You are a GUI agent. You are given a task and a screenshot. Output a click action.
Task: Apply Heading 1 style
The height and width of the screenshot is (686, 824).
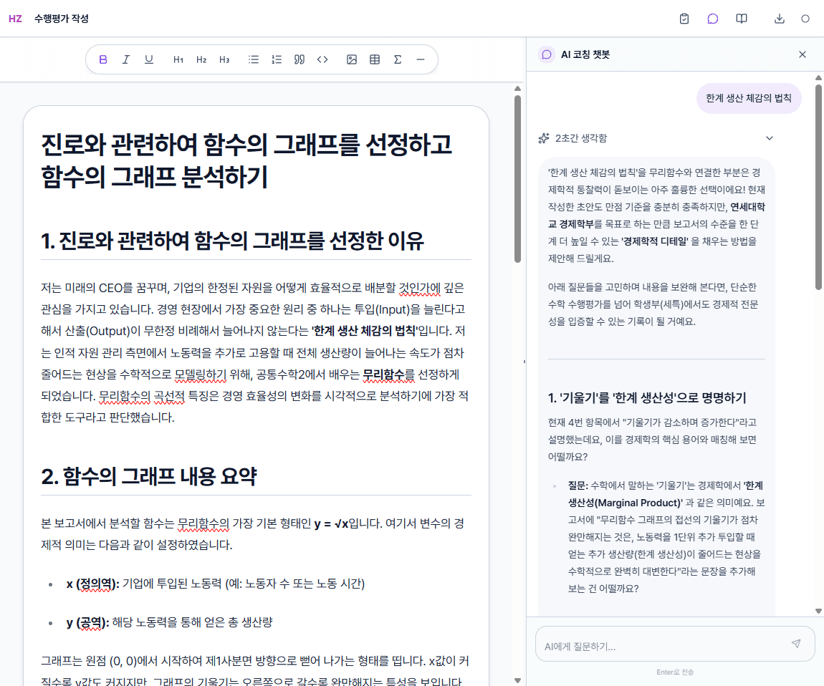[178, 59]
